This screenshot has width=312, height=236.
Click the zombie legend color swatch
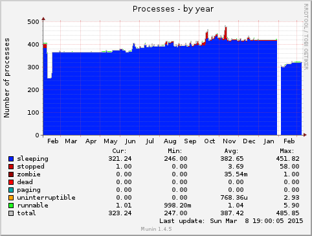(11, 174)
